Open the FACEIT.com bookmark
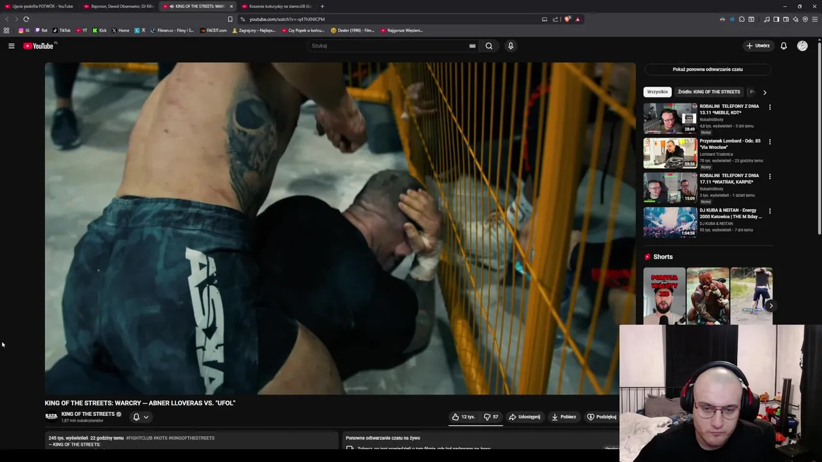Screen dimensions: 822x462 pos(213,30)
